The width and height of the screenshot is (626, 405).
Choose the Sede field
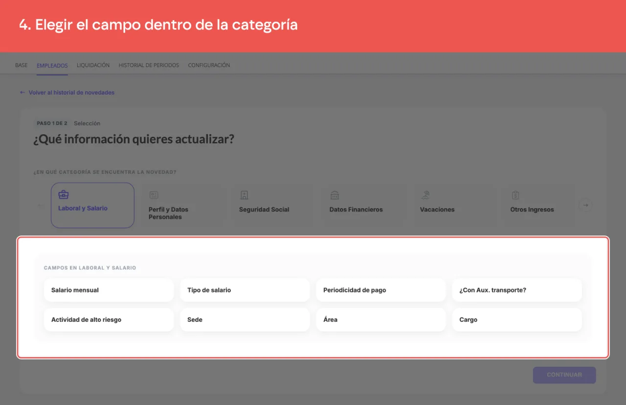point(245,319)
